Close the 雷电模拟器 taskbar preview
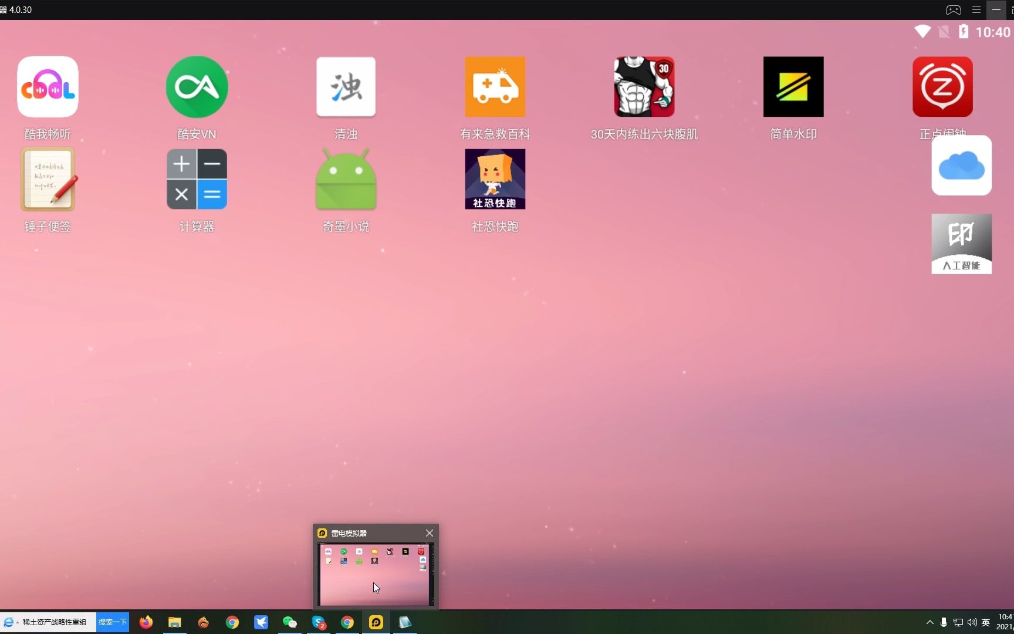This screenshot has height=634, width=1014. click(430, 533)
